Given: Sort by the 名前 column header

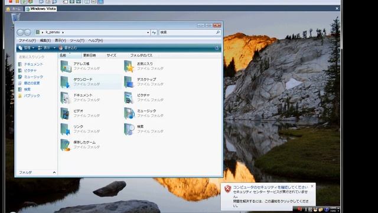Looking at the screenshot, I should pyautogui.click(x=70, y=55).
